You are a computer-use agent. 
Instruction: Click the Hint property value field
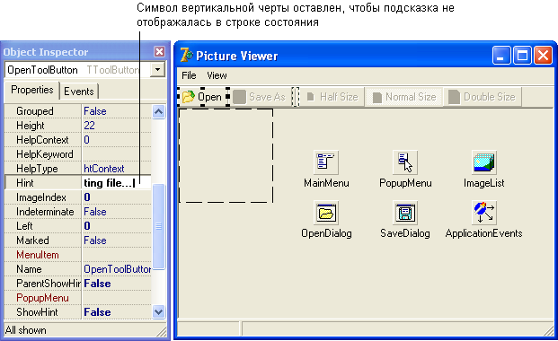pos(117,183)
